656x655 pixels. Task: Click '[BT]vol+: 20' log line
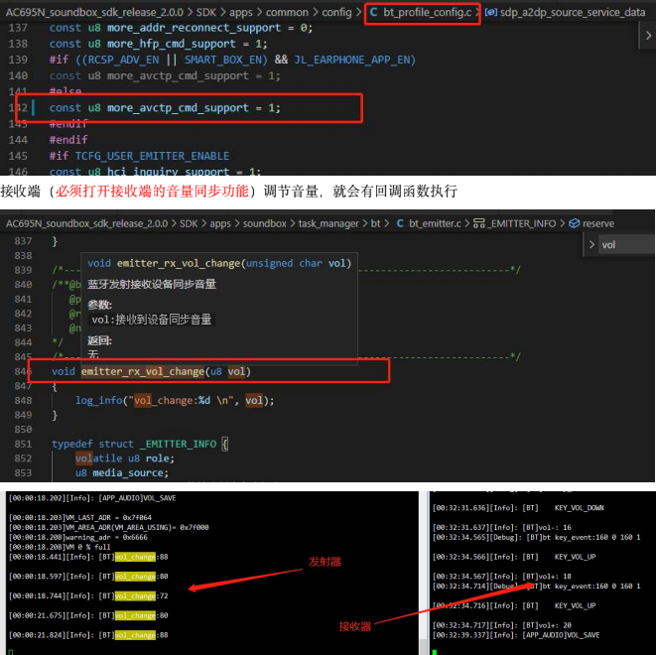point(501,625)
